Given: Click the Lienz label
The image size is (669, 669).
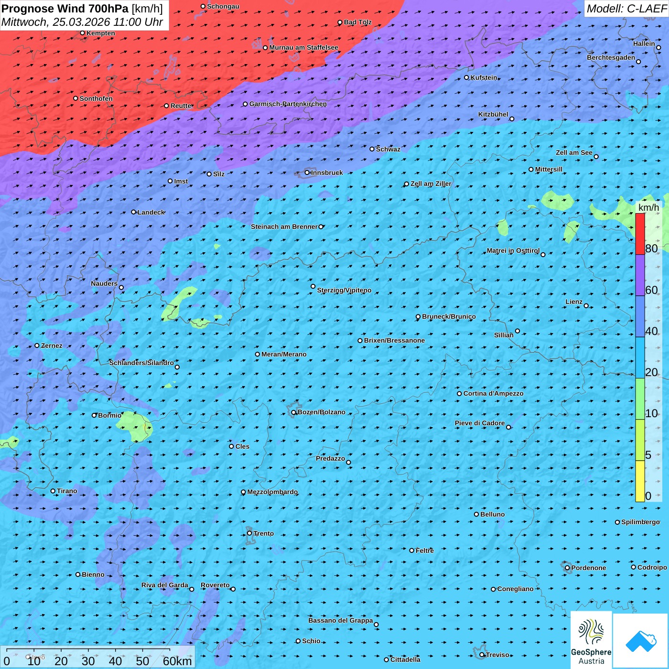Looking at the screenshot, I should 574,302.
